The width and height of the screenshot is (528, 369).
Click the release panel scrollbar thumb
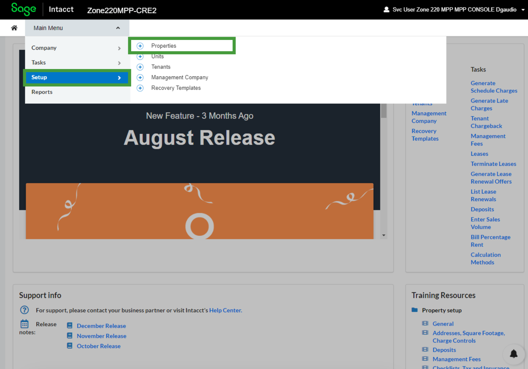384,111
